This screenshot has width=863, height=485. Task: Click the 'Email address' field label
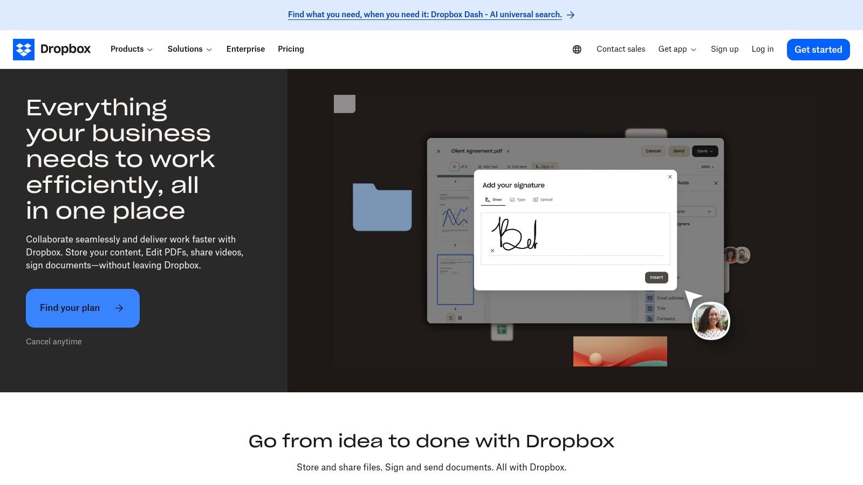click(x=670, y=298)
